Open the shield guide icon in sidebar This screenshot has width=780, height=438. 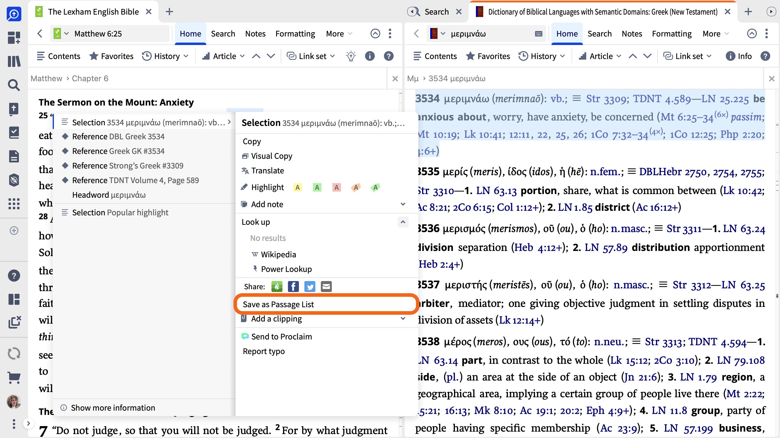pos(14,180)
